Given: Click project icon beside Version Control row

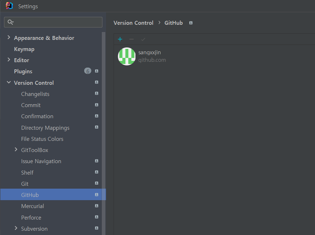Looking at the screenshot, I should tap(97, 82).
